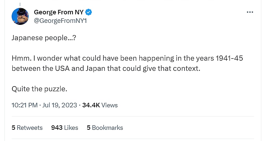This screenshot has width=263, height=141.
Task: Click the 5 Bookmarks count
Action: [105, 128]
